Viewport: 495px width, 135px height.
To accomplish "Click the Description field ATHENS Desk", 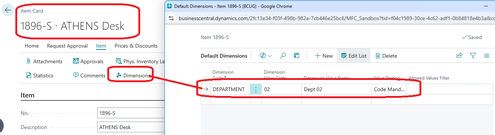I will 130,127.
